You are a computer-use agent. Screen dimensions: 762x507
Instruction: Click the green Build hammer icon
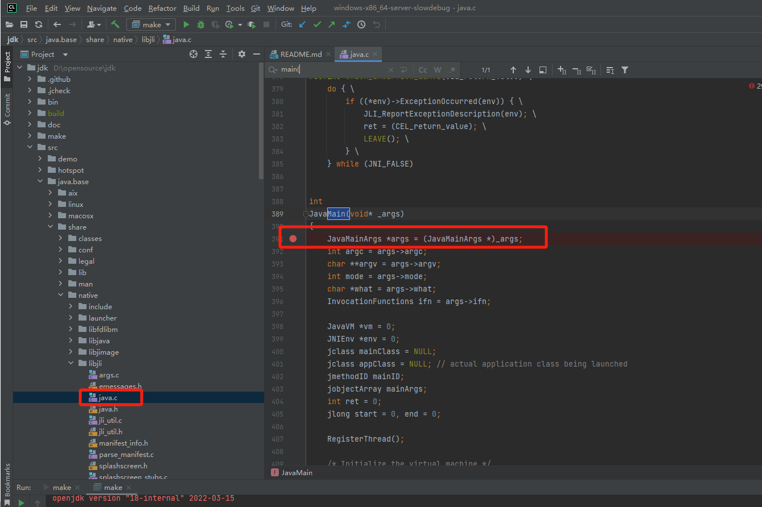[x=116, y=24]
